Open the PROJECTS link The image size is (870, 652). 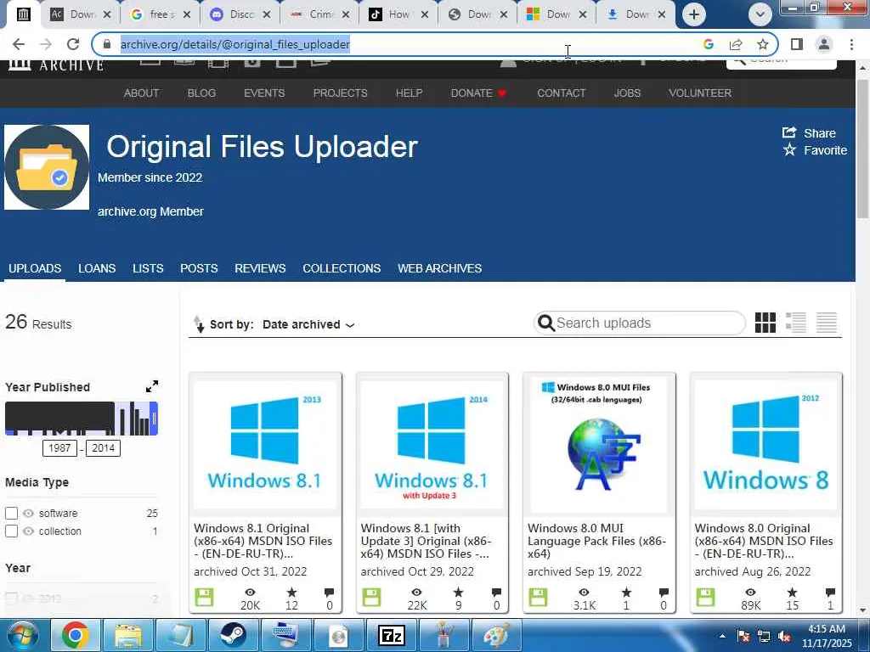pyautogui.click(x=340, y=93)
